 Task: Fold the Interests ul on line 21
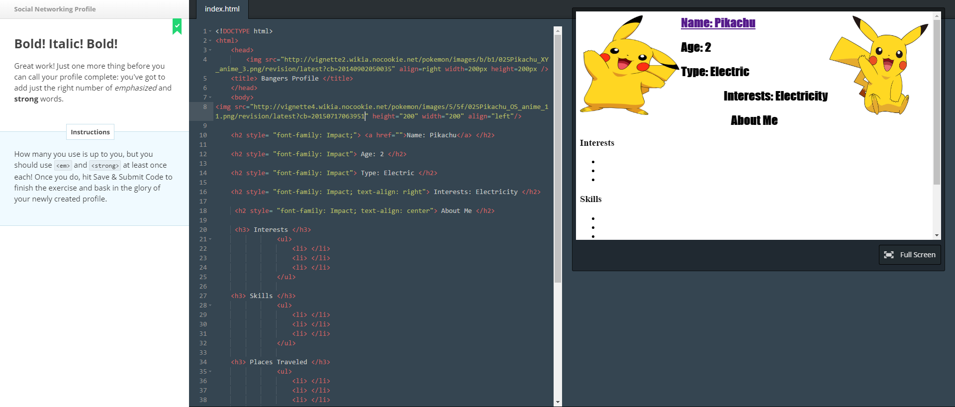coord(210,239)
